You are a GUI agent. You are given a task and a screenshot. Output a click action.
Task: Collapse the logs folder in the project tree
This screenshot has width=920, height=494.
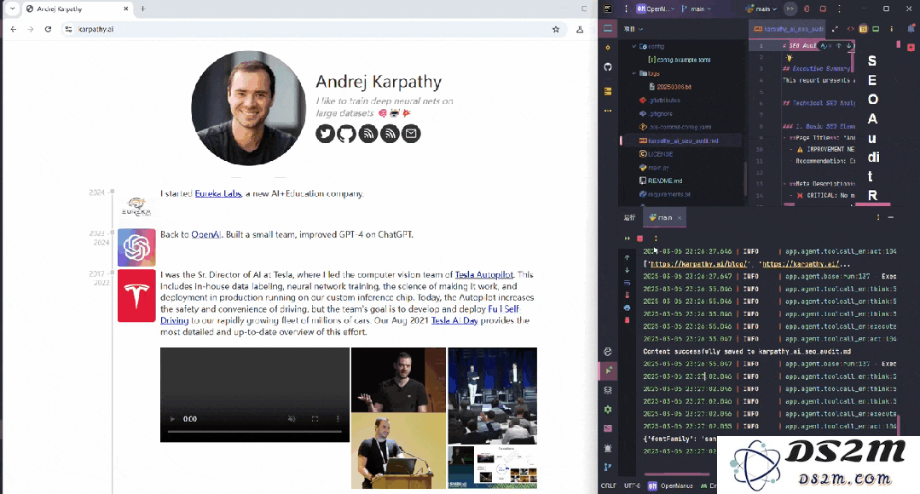point(634,73)
